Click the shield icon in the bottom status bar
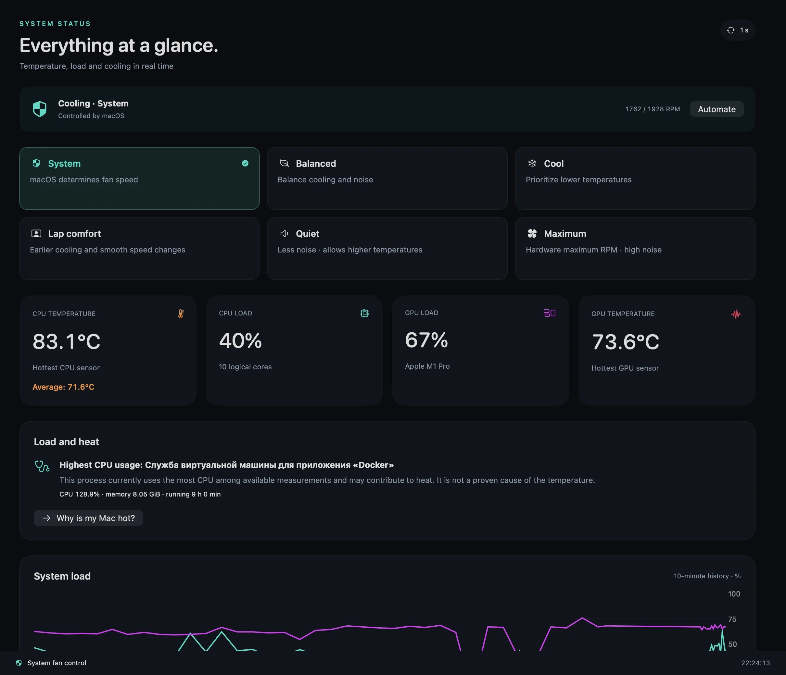Viewport: 786px width, 675px height. [x=19, y=663]
